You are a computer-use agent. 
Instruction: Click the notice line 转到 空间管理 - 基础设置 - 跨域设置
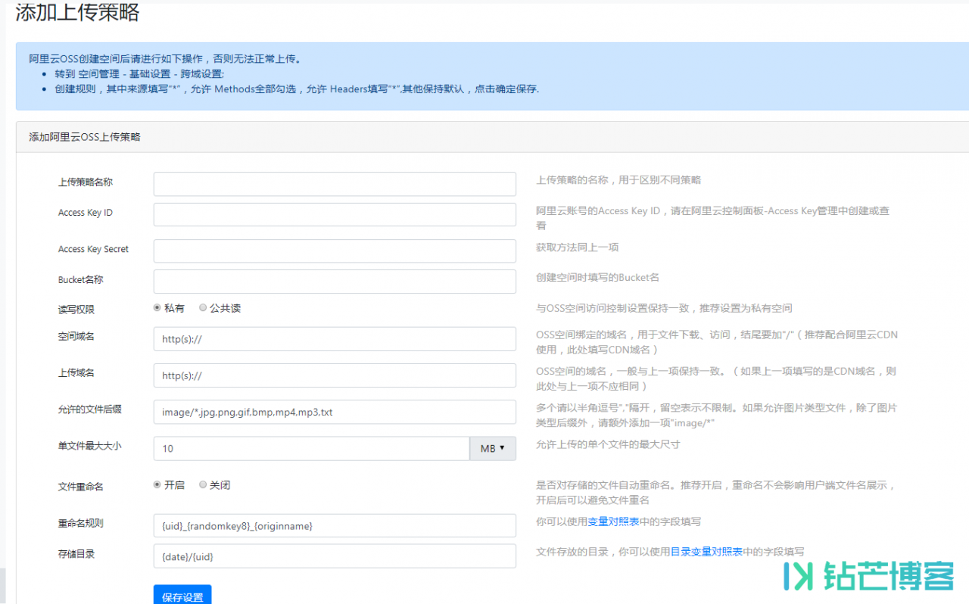(x=139, y=74)
